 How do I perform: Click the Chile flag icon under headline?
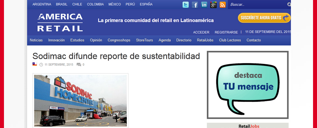coord(35,64)
